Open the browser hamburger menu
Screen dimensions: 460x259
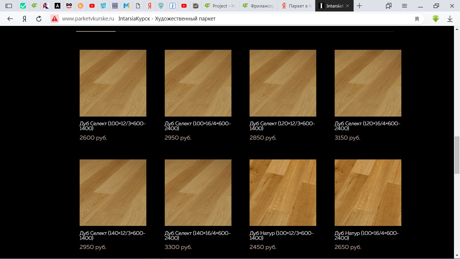tap(405, 6)
